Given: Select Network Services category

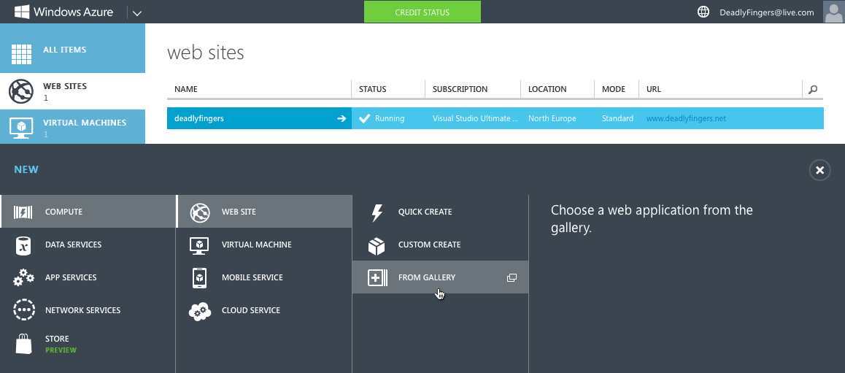Looking at the screenshot, I should pyautogui.click(x=88, y=310).
